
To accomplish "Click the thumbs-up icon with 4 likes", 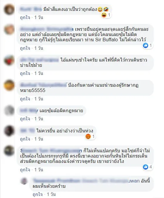I will point(146,167).
